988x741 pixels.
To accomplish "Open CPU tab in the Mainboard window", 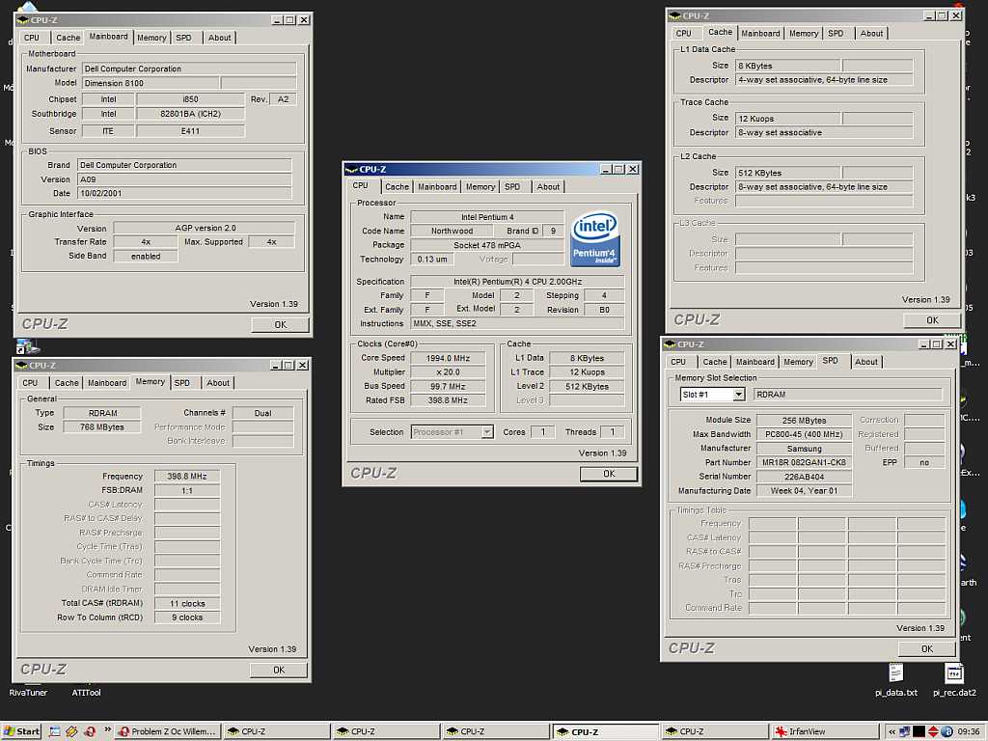I will point(32,38).
